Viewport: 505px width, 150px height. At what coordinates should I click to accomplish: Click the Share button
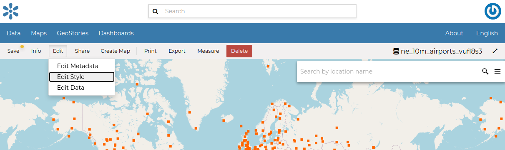coord(82,51)
